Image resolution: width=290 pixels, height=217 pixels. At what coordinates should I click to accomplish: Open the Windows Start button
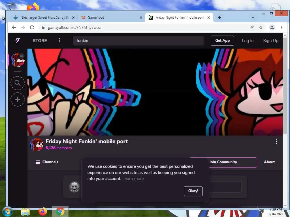coord(7,211)
